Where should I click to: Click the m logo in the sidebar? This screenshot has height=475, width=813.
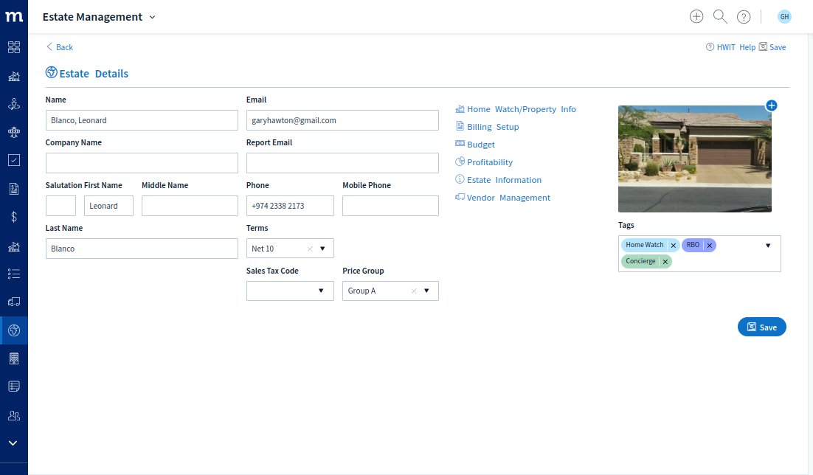[x=14, y=16]
